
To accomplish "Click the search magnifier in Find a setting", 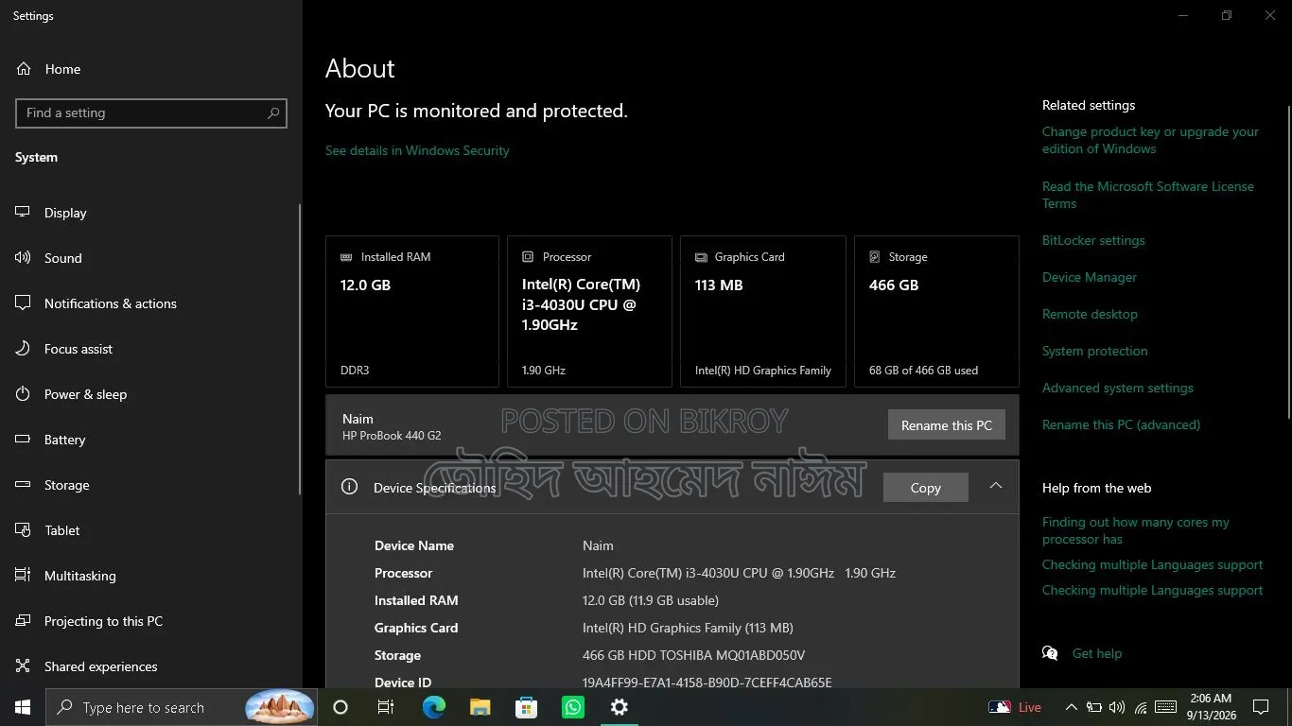I will pos(273,113).
